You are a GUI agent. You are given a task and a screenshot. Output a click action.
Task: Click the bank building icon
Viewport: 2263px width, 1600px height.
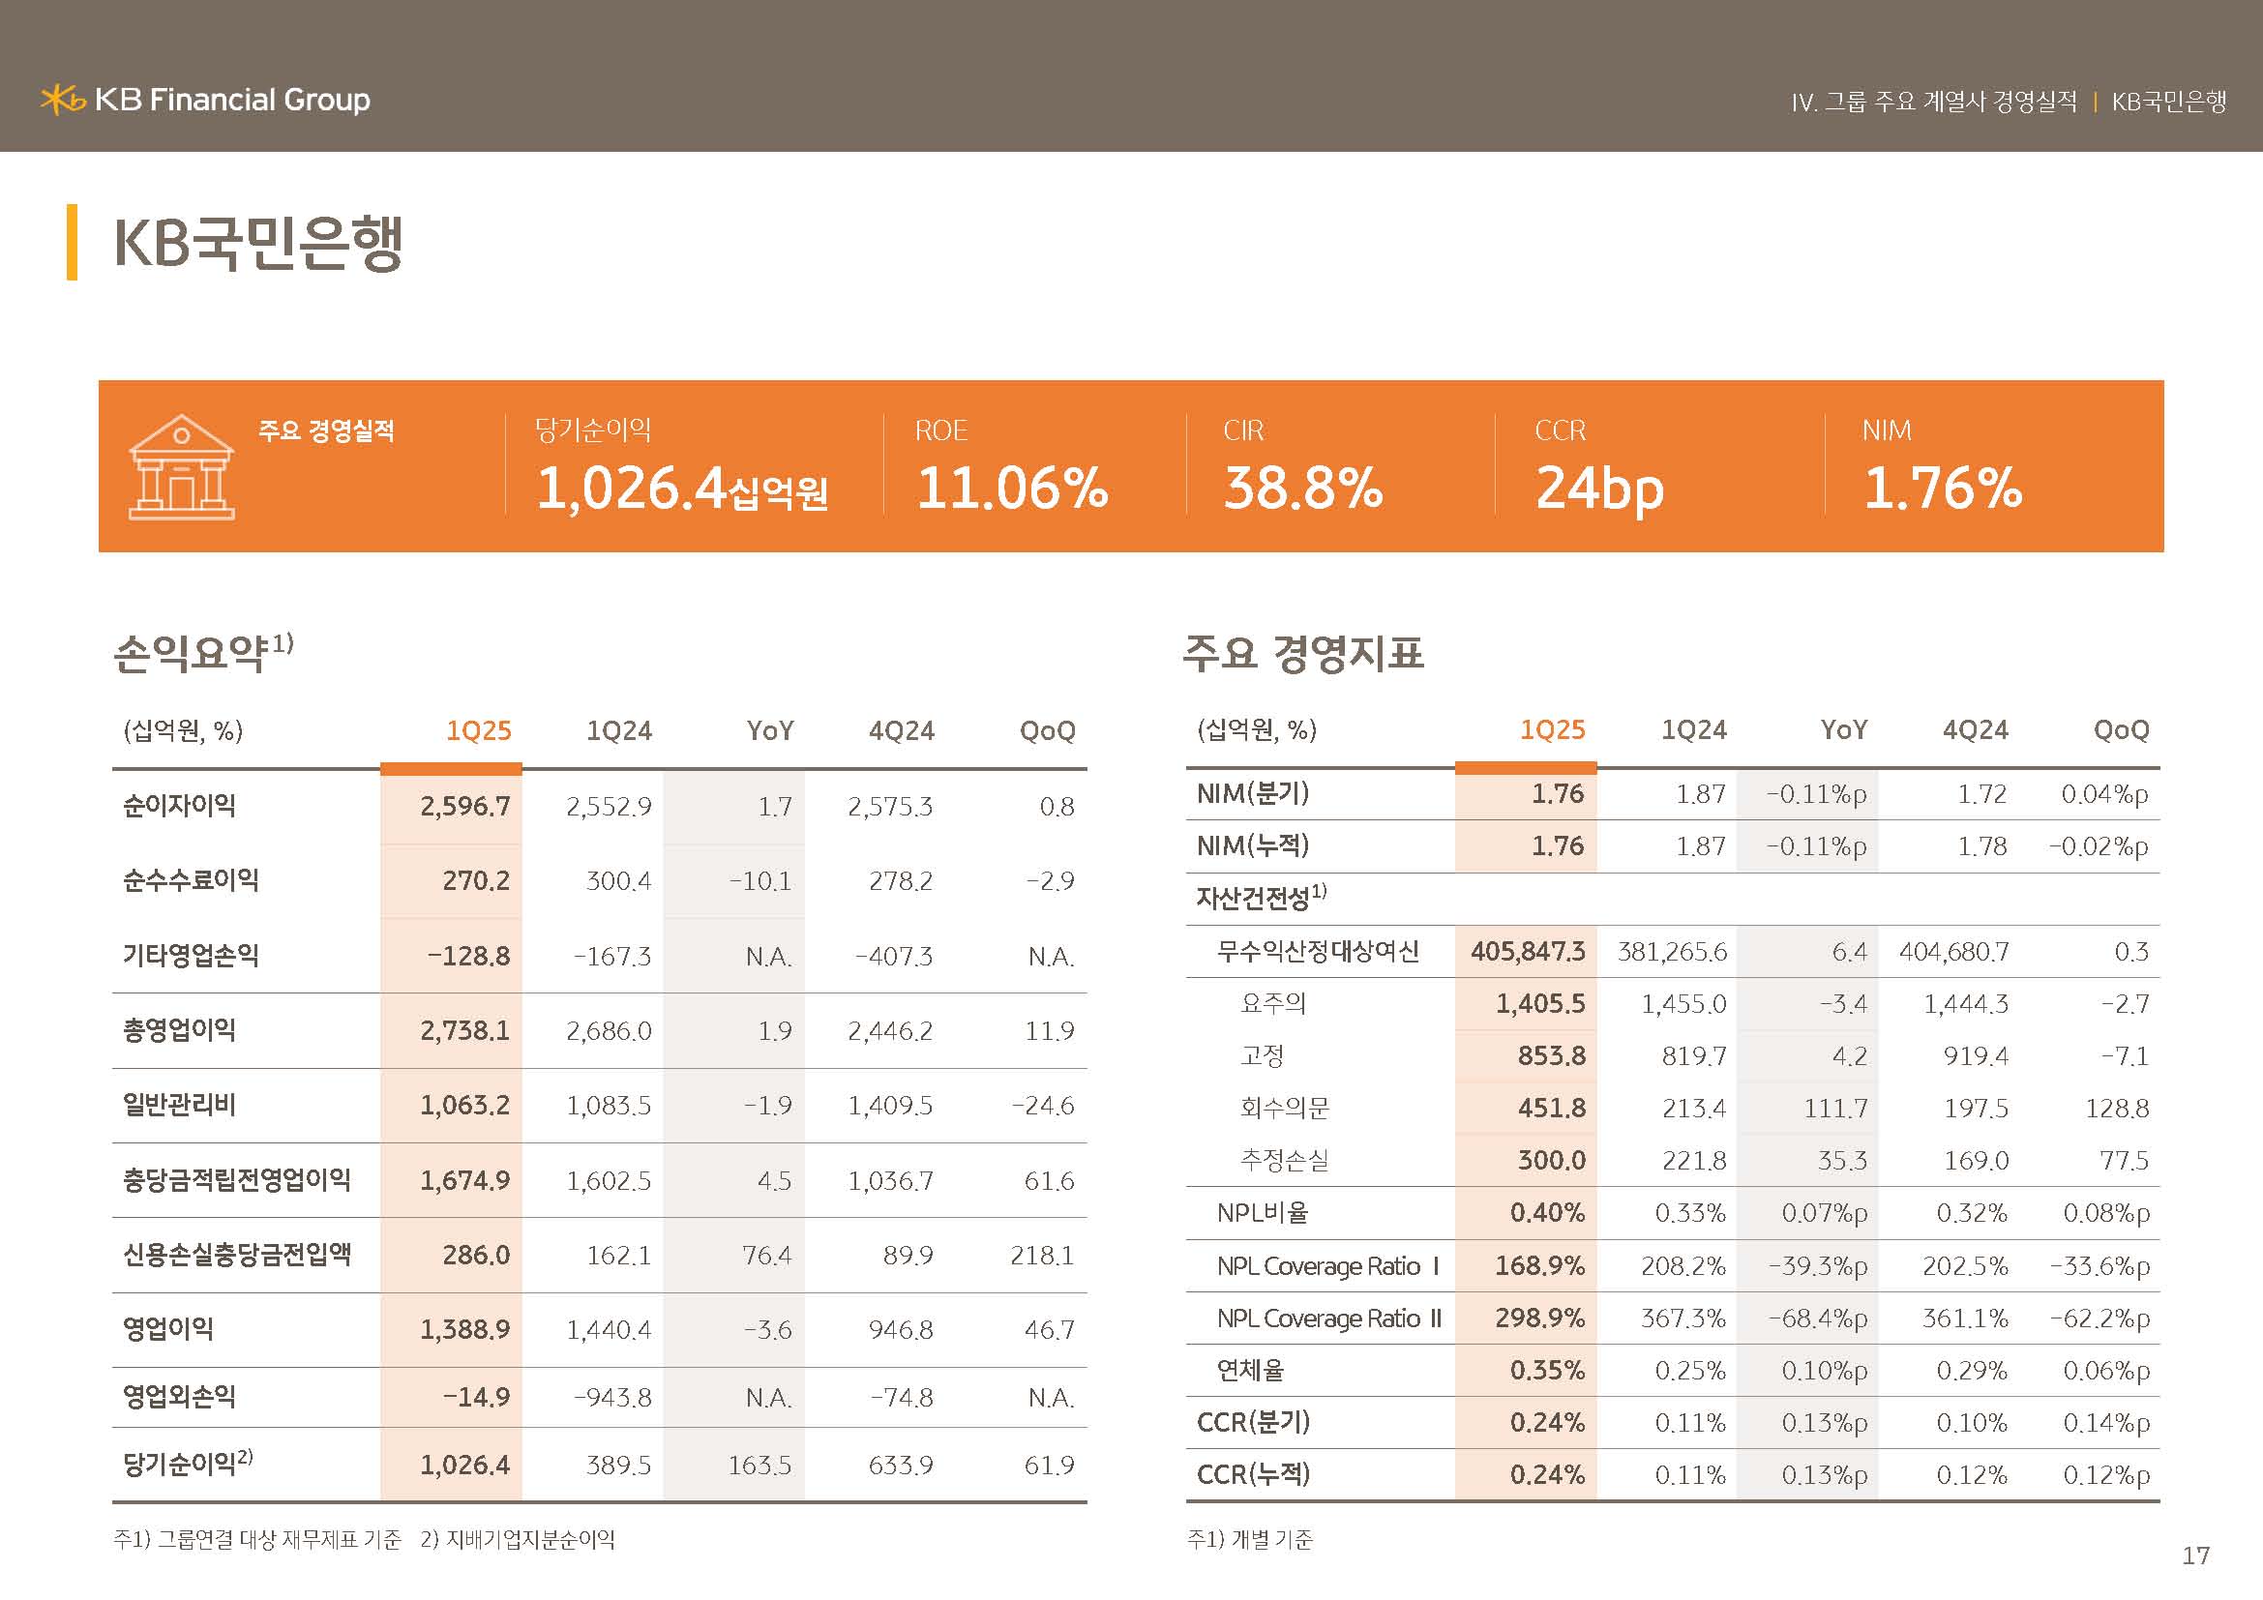coord(181,467)
